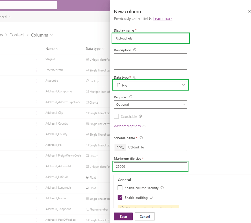Open more options for the Address1_City row
Viewport: 251px width, 223px height.
coord(37,113)
